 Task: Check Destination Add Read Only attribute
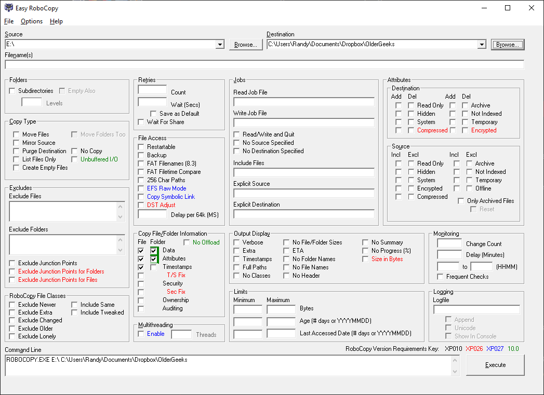399,105
